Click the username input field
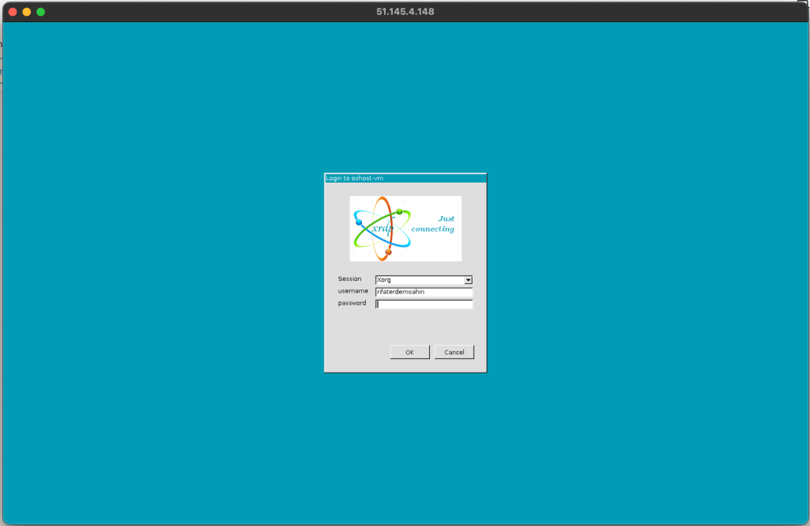810x526 pixels. point(424,292)
